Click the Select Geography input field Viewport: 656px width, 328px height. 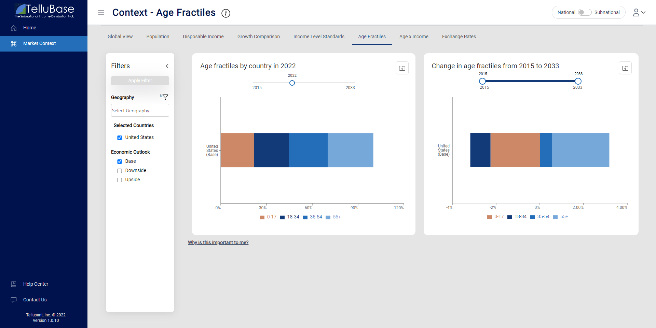pos(140,110)
